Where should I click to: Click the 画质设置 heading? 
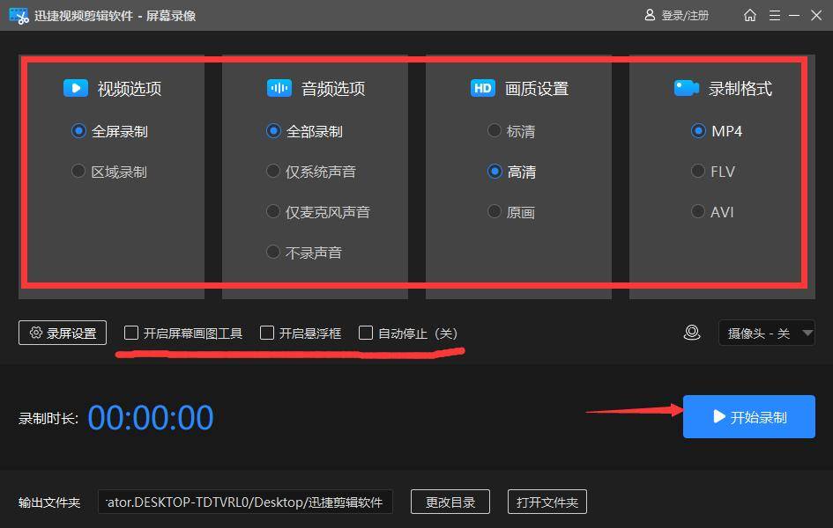click(x=537, y=89)
